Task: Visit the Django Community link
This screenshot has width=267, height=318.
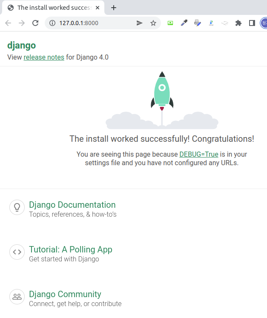Action: point(65,294)
